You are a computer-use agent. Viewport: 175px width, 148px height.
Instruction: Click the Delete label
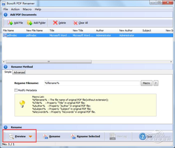(62, 23)
